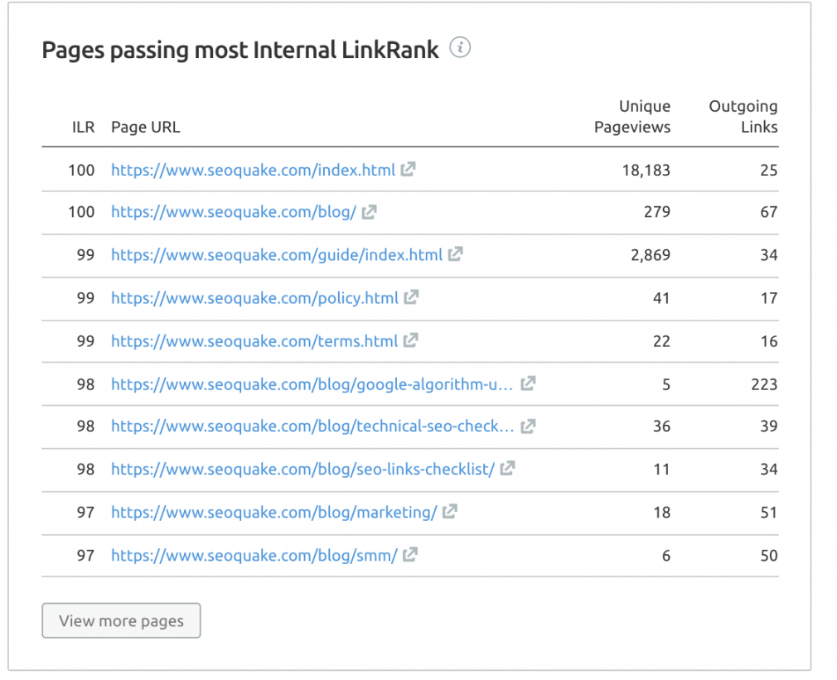Image resolution: width=837 pixels, height=680 pixels.
Task: Click the Unique Pageviews column header
Action: coord(632,116)
